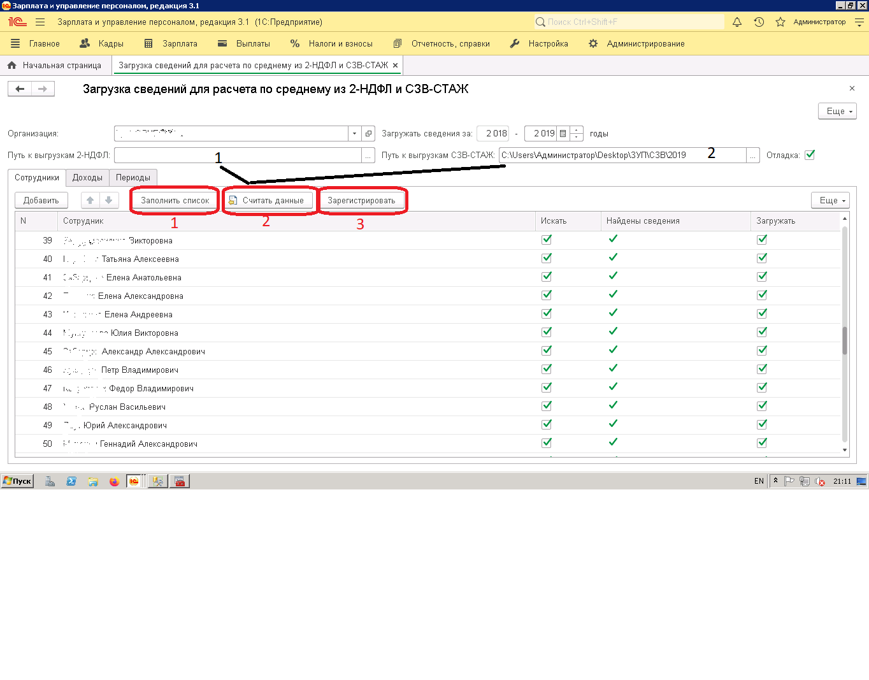
Task: Open calendar picker for year 2019
Action: [563, 133]
